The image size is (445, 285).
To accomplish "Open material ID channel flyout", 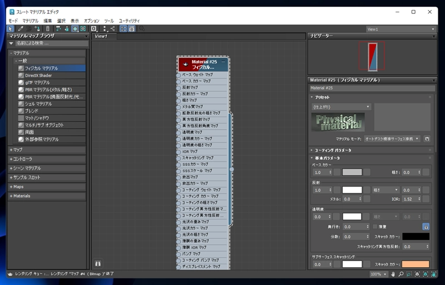I will click(94, 29).
